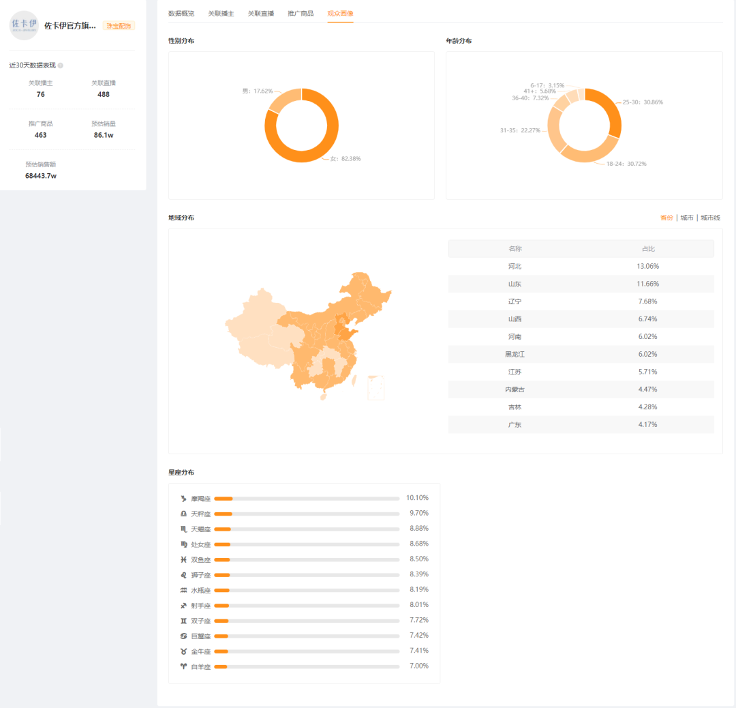736x708 pixels.
Task: Select the 吉林 row in province table
Action: (x=581, y=407)
